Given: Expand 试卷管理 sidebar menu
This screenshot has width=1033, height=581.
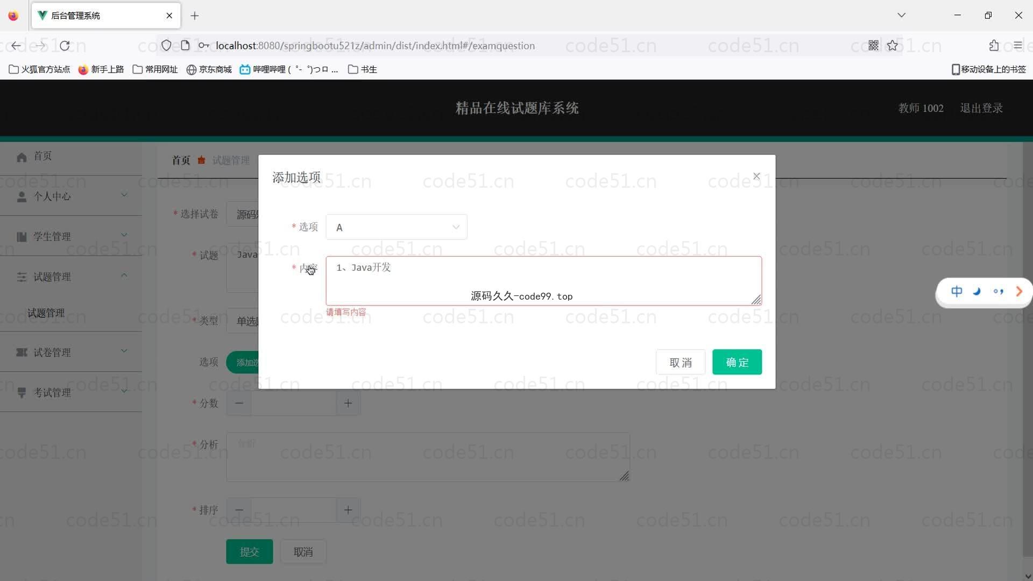Looking at the screenshot, I should (x=71, y=352).
